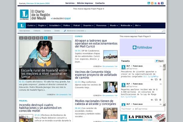The image size is (183, 122).
Task: Click the Mall Curicó parking thumbnail
Action: pos(110,56)
